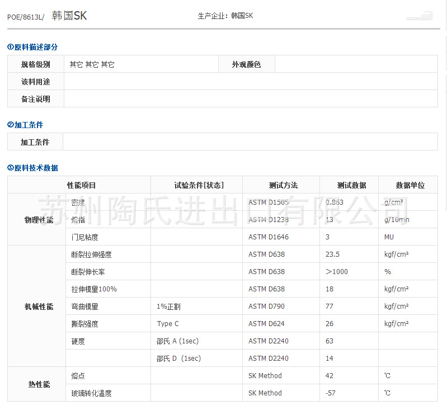Click the 断裂伸长率 property cell

109,272
